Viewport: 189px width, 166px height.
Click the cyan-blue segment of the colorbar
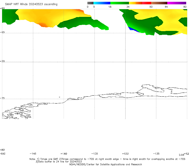102,3
